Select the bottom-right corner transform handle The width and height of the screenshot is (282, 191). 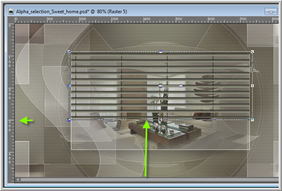(252, 120)
